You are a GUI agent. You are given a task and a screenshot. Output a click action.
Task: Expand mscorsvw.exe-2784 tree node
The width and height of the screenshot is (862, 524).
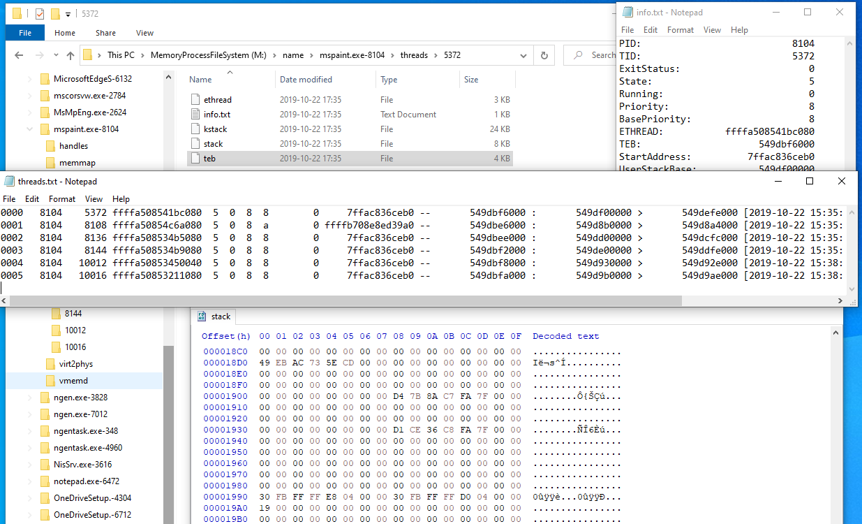29,96
